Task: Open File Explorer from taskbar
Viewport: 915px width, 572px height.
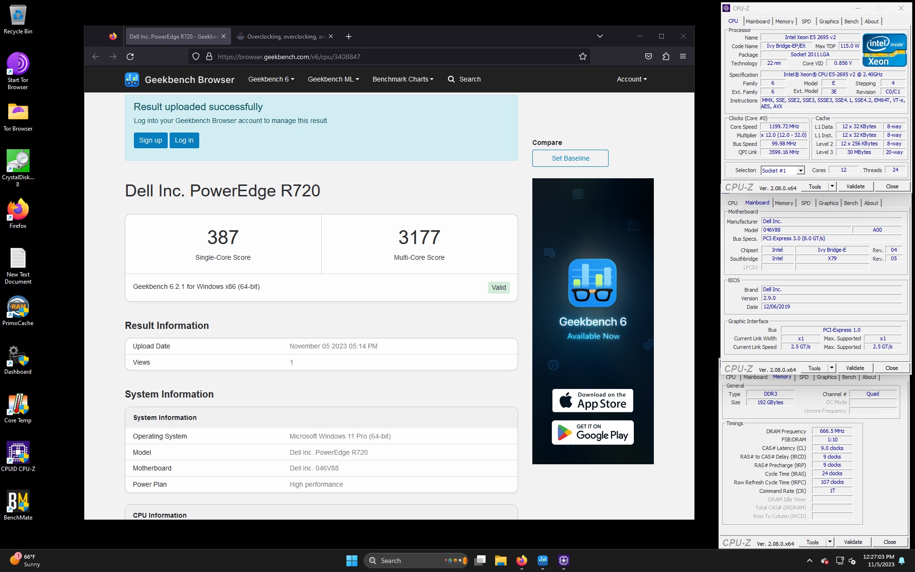Action: tap(500, 561)
